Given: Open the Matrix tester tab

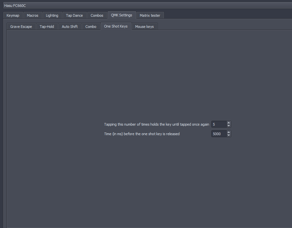Looking at the screenshot, I should [x=150, y=15].
